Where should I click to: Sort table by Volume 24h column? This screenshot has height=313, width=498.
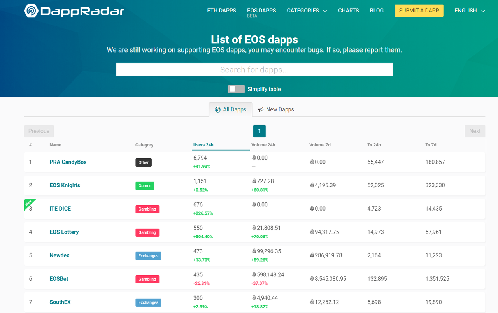pos(263,145)
